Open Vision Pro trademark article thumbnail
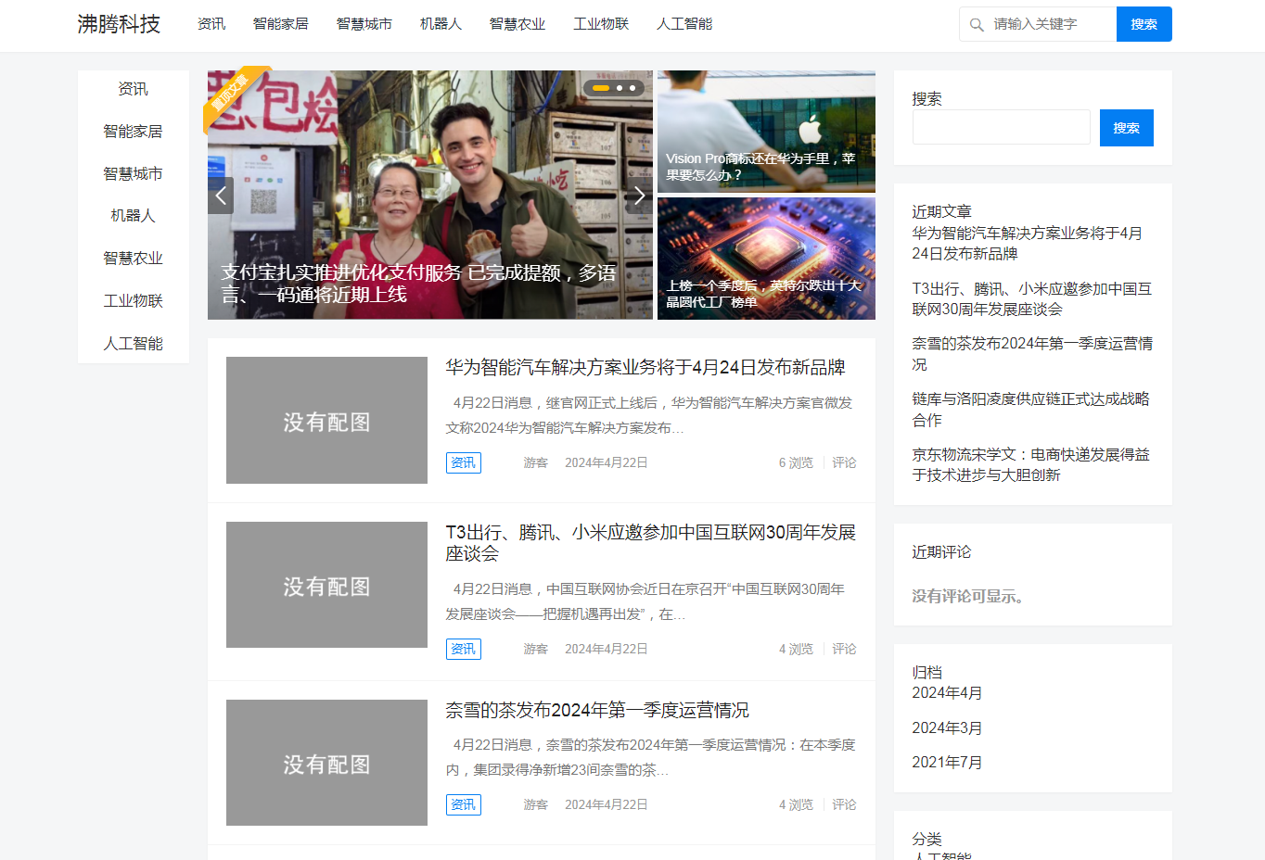 766,132
